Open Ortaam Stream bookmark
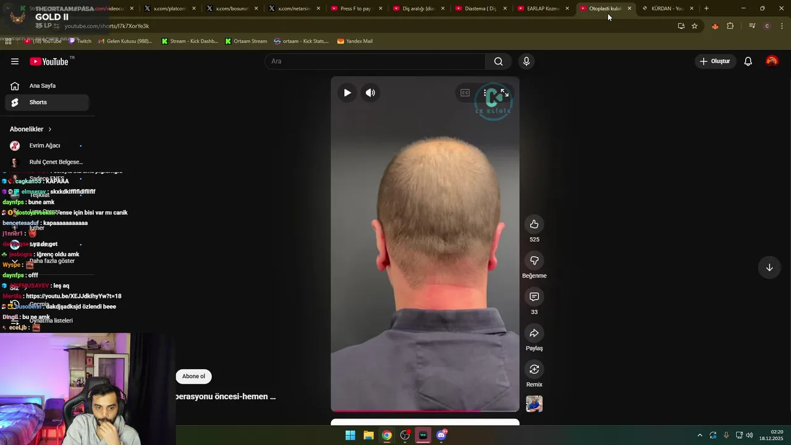The width and height of the screenshot is (791, 445). 246,41
